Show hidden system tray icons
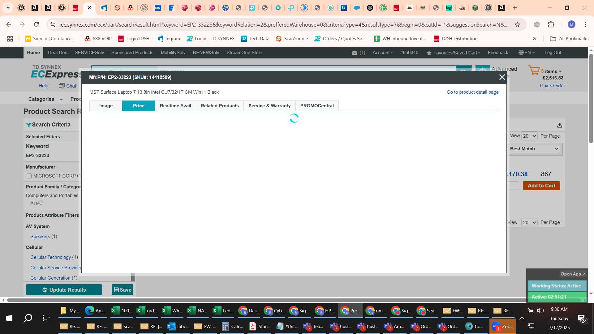The image size is (594, 334). point(522,318)
